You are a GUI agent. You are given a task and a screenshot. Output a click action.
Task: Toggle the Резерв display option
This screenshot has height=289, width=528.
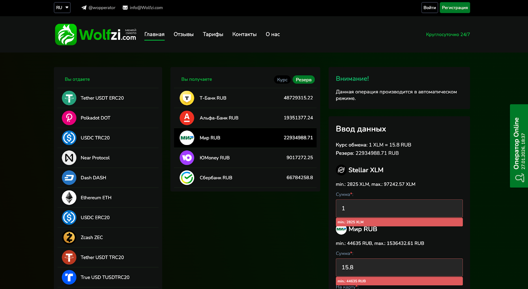(x=304, y=80)
